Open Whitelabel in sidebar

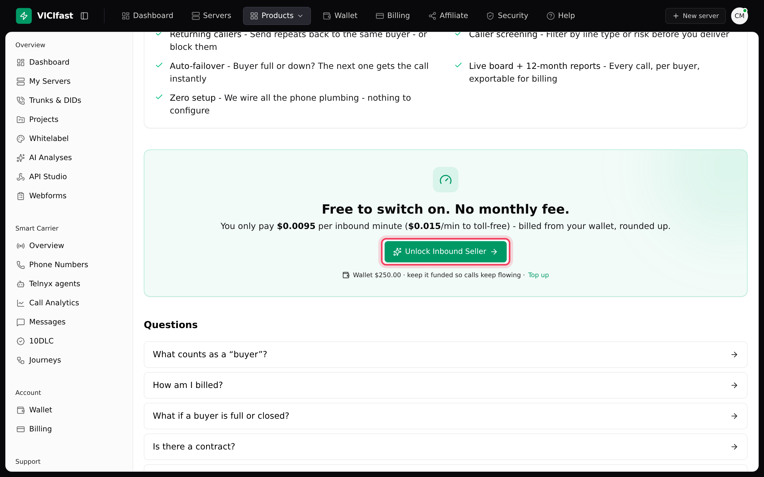[x=43, y=139]
